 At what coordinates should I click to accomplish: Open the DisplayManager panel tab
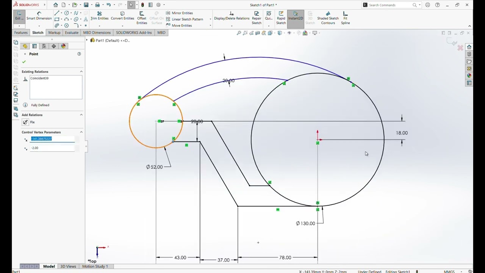(x=63, y=46)
